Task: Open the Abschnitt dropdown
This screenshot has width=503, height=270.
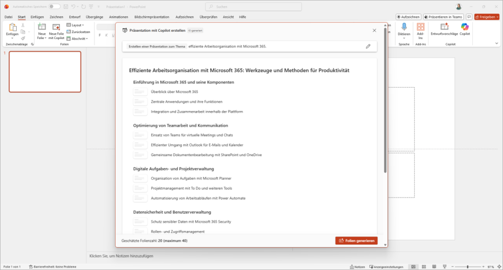Action: [77, 38]
